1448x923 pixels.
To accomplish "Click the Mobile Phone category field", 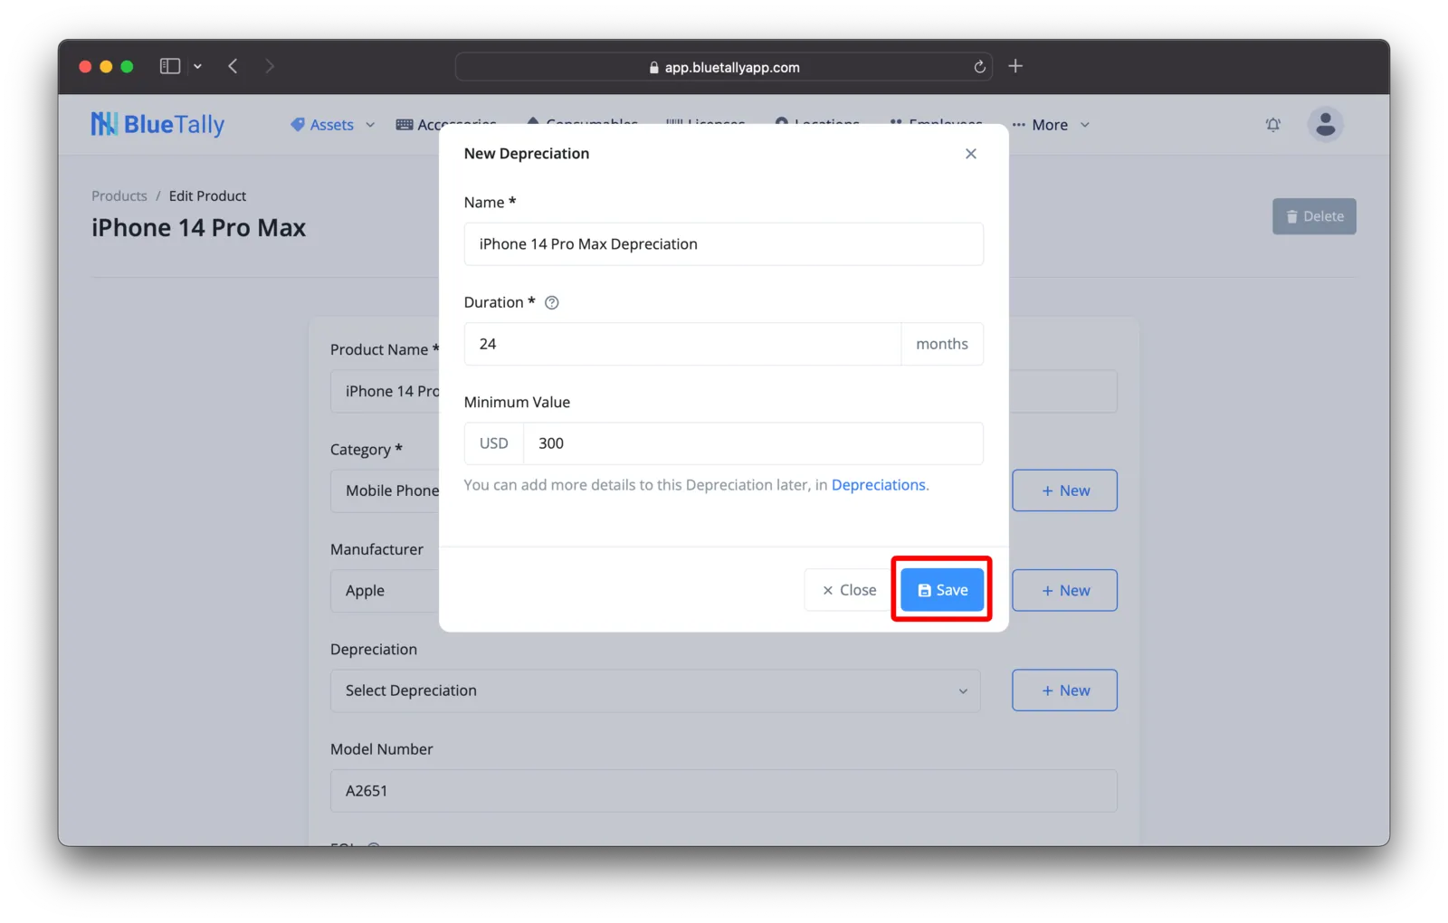I will pyautogui.click(x=386, y=490).
